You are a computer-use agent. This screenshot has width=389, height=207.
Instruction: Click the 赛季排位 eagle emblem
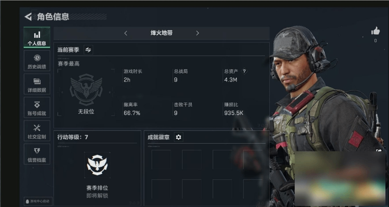[97, 165]
